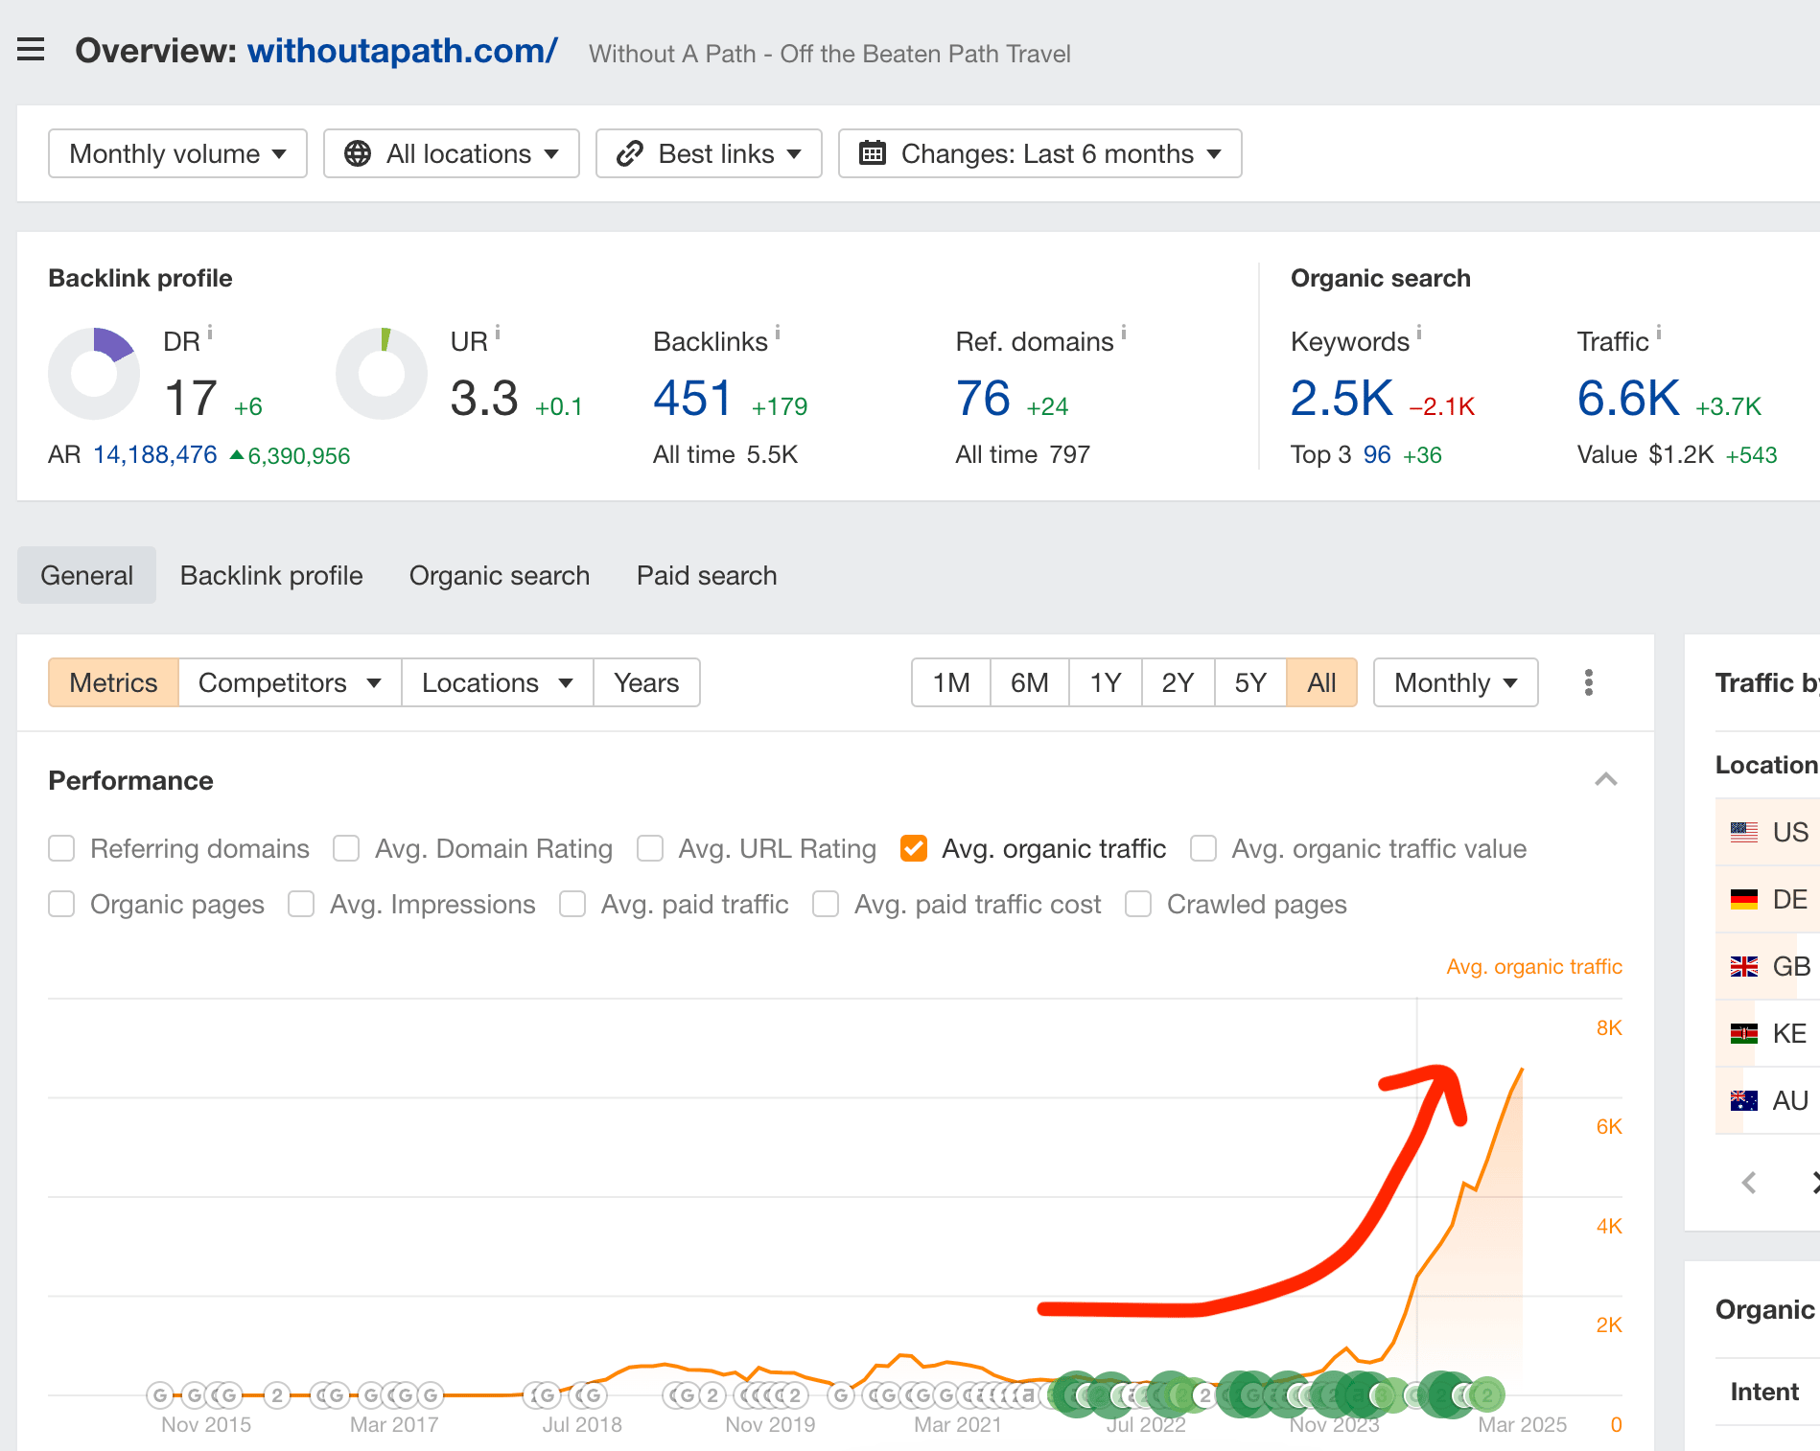
Task: Click the DE flag location row
Action: 1767,899
